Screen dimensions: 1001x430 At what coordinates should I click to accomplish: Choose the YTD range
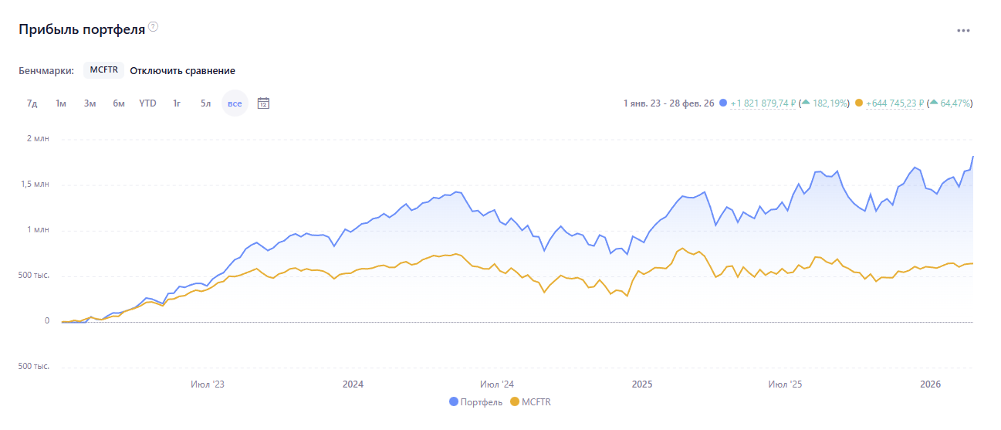(147, 103)
